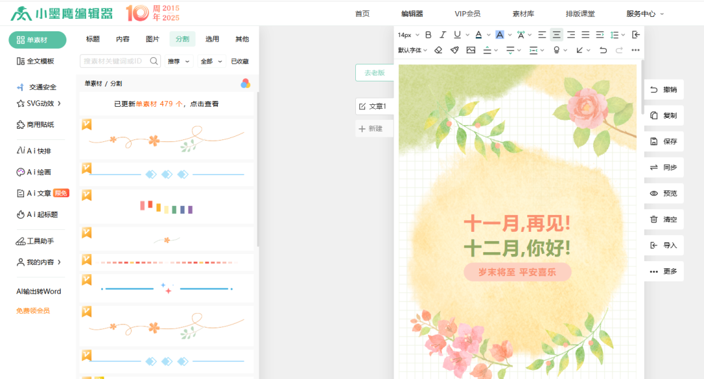The image size is (704, 379).
Task: Expand highlight color dropdown arrow
Action: pyautogui.click(x=510, y=35)
